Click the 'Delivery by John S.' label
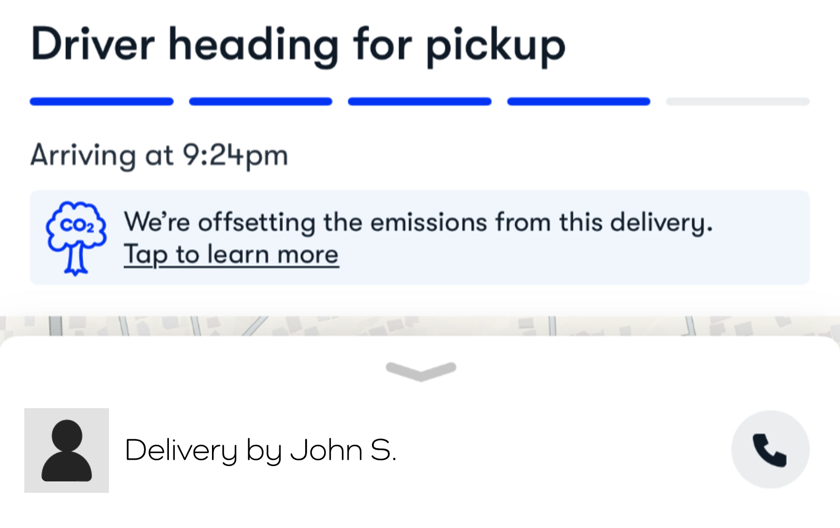The width and height of the screenshot is (840, 528). coord(261,450)
